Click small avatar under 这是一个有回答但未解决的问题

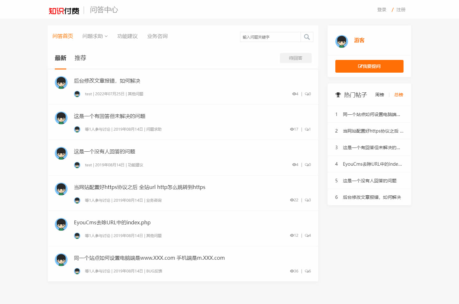[x=77, y=129]
